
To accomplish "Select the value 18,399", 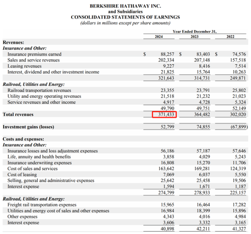I will click(x=203, y=211).
